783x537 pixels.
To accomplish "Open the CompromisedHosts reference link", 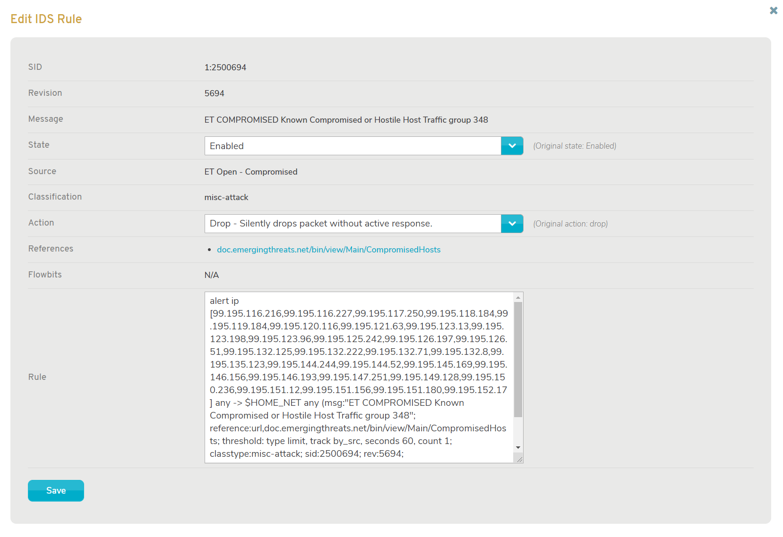I will [x=328, y=250].
